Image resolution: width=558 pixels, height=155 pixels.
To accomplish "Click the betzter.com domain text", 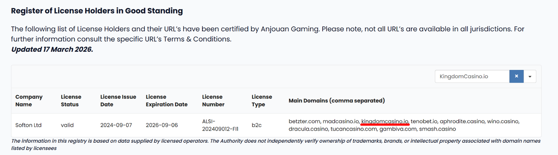I will point(305,122).
